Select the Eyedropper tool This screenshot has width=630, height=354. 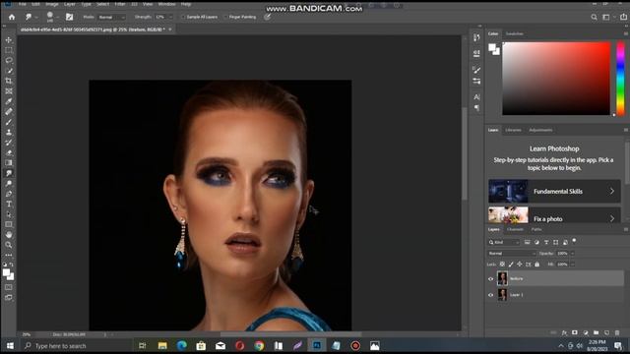pos(9,101)
